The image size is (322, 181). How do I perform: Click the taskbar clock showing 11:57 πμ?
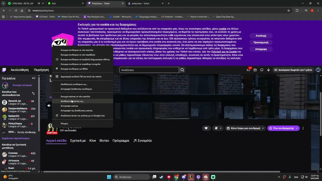point(314,177)
